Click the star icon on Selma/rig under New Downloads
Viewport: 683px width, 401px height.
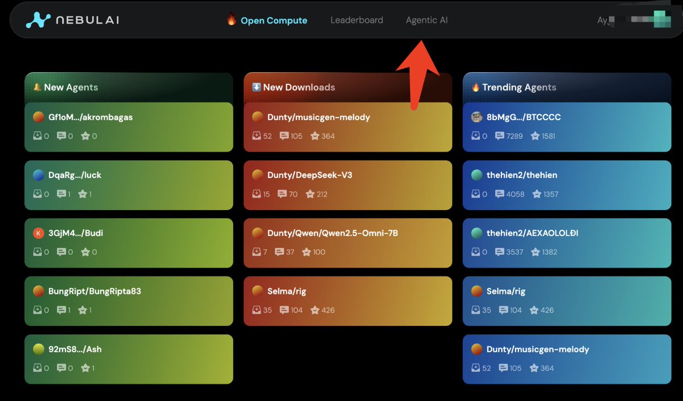315,310
